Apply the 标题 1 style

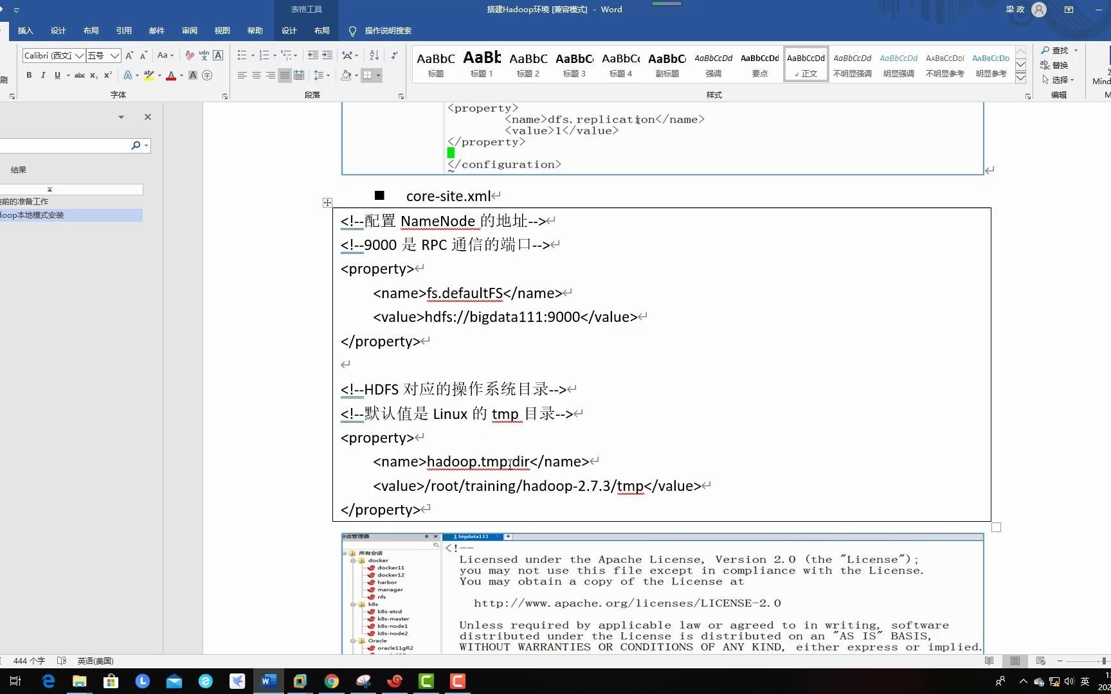tap(482, 64)
